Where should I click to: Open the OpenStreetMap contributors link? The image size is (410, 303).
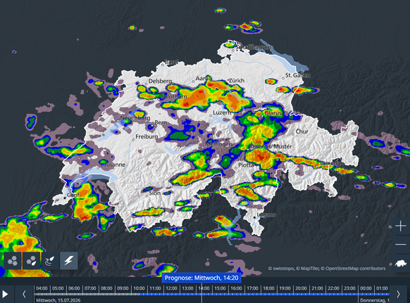coord(353,269)
